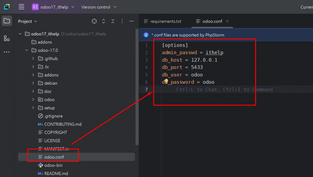The image size is (313, 177).
Task: Click the LICENSE file icon
Action: point(41,140)
